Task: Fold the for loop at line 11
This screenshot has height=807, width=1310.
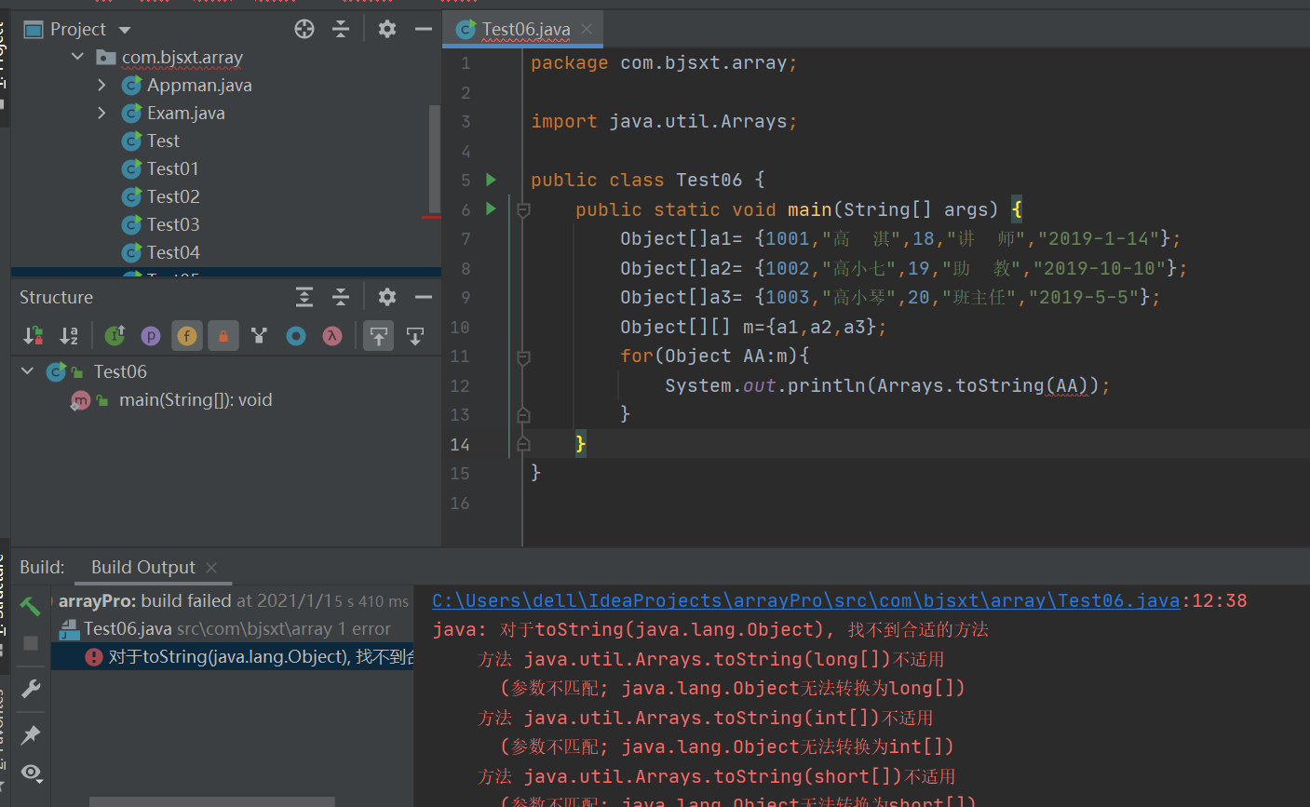Action: [x=523, y=356]
